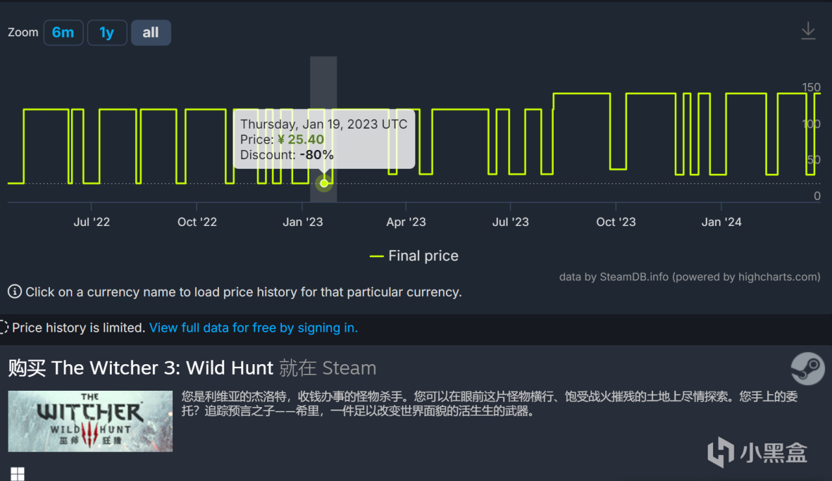Select the 6m zoom range
This screenshot has width=832, height=481.
point(63,32)
